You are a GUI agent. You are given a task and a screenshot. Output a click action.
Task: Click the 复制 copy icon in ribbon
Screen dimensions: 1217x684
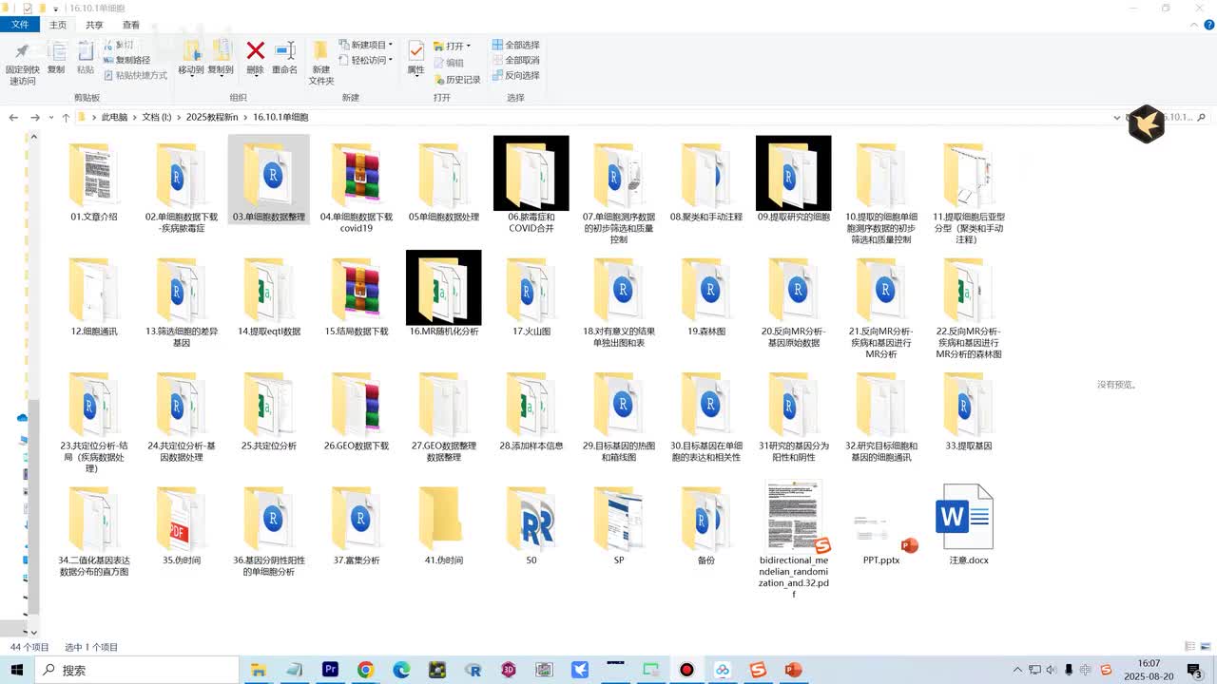(56, 51)
